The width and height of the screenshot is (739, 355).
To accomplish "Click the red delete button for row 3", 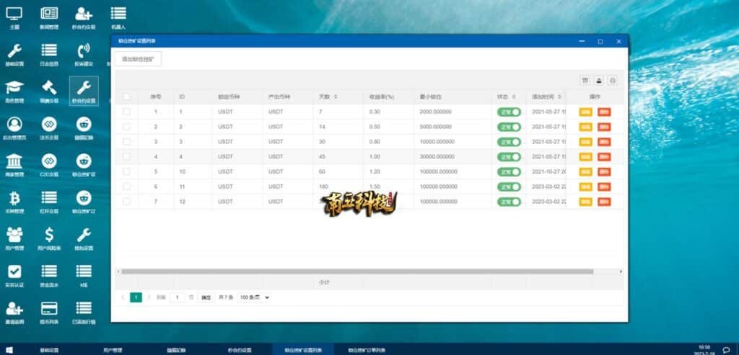I will [x=603, y=142].
